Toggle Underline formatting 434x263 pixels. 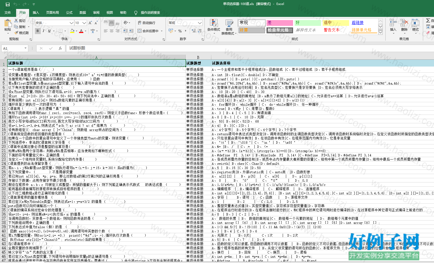pyautogui.click(x=49, y=31)
